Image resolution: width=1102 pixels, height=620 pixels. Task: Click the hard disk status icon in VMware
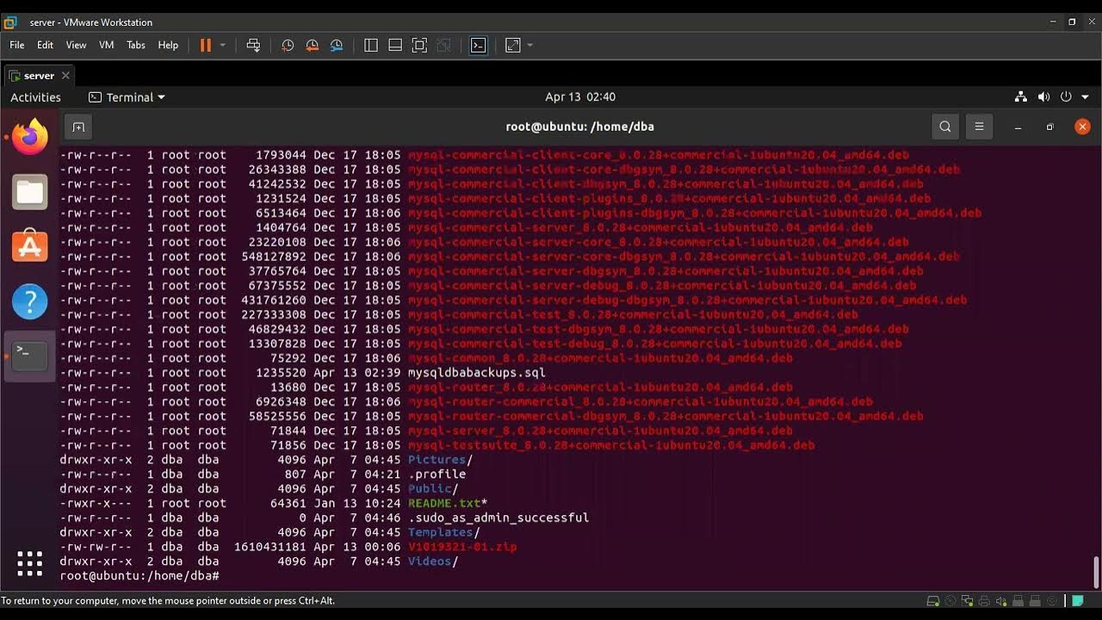933,601
